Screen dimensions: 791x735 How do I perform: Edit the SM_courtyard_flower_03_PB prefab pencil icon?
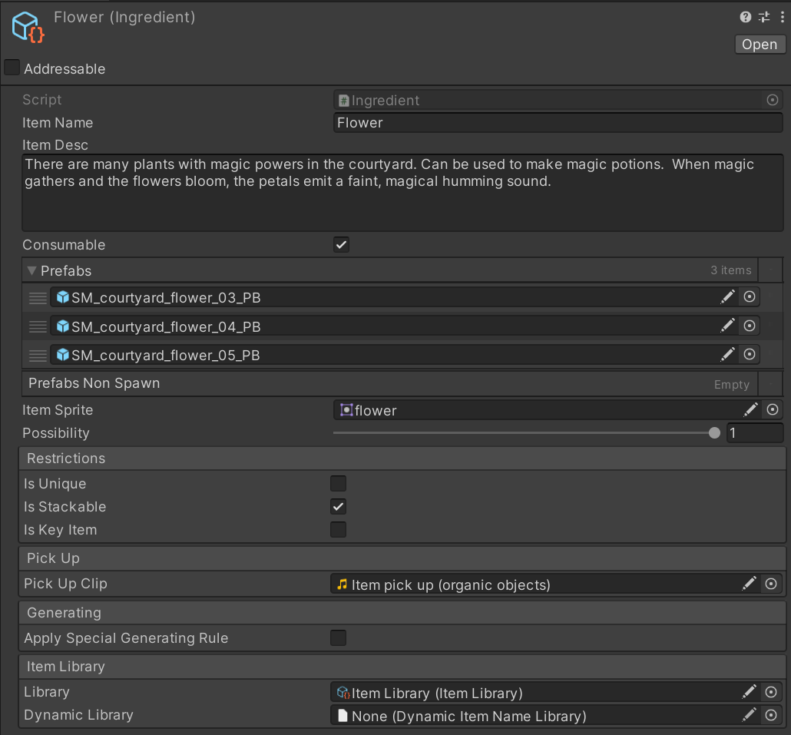tap(727, 297)
